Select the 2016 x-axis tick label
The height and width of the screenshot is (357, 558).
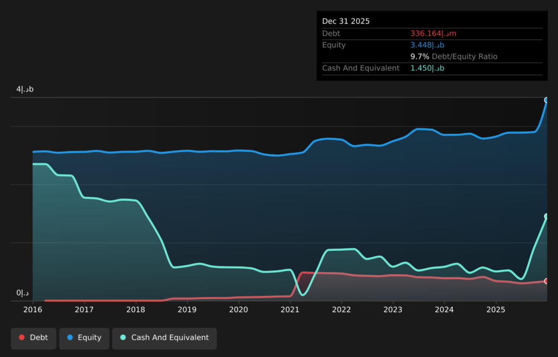click(33, 310)
